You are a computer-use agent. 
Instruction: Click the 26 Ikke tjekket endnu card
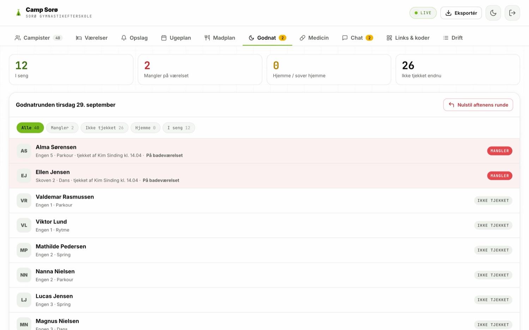click(457, 69)
